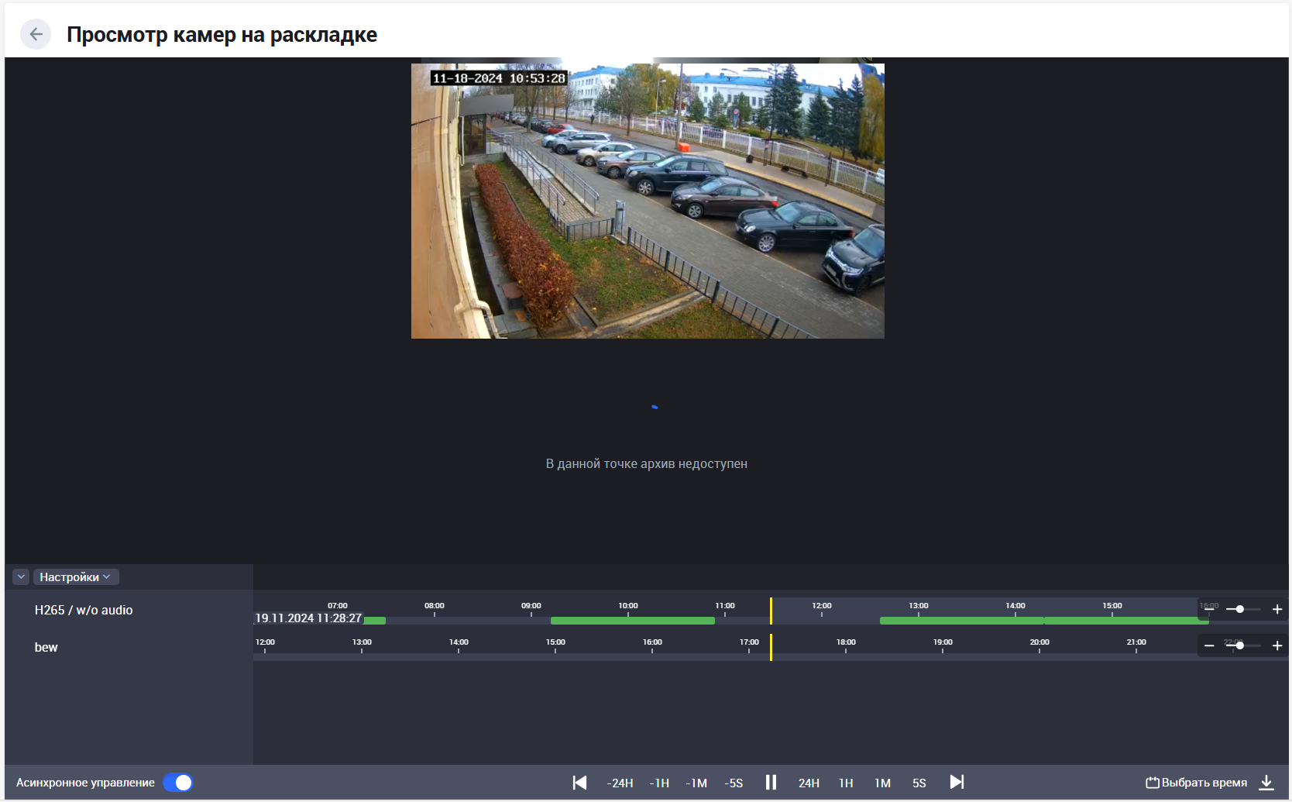The width and height of the screenshot is (1292, 802).
Task: Skip forward one minute with 1M
Action: coord(882,783)
